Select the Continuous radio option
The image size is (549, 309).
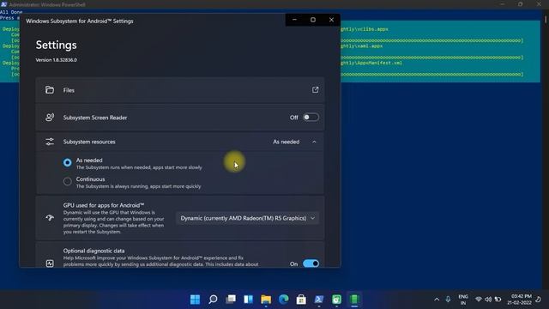click(x=67, y=181)
